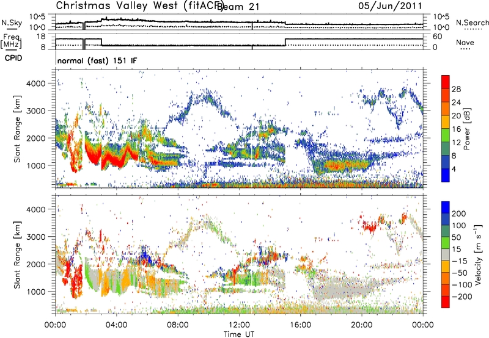Click the '28' label on Power color bar
This screenshot has height=338, width=489.
(x=456, y=89)
